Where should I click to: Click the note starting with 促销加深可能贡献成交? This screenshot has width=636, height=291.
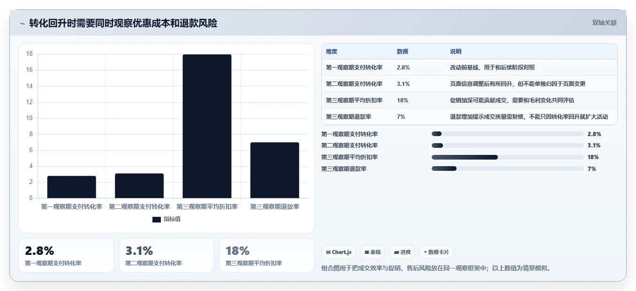pyautogui.click(x=512, y=100)
